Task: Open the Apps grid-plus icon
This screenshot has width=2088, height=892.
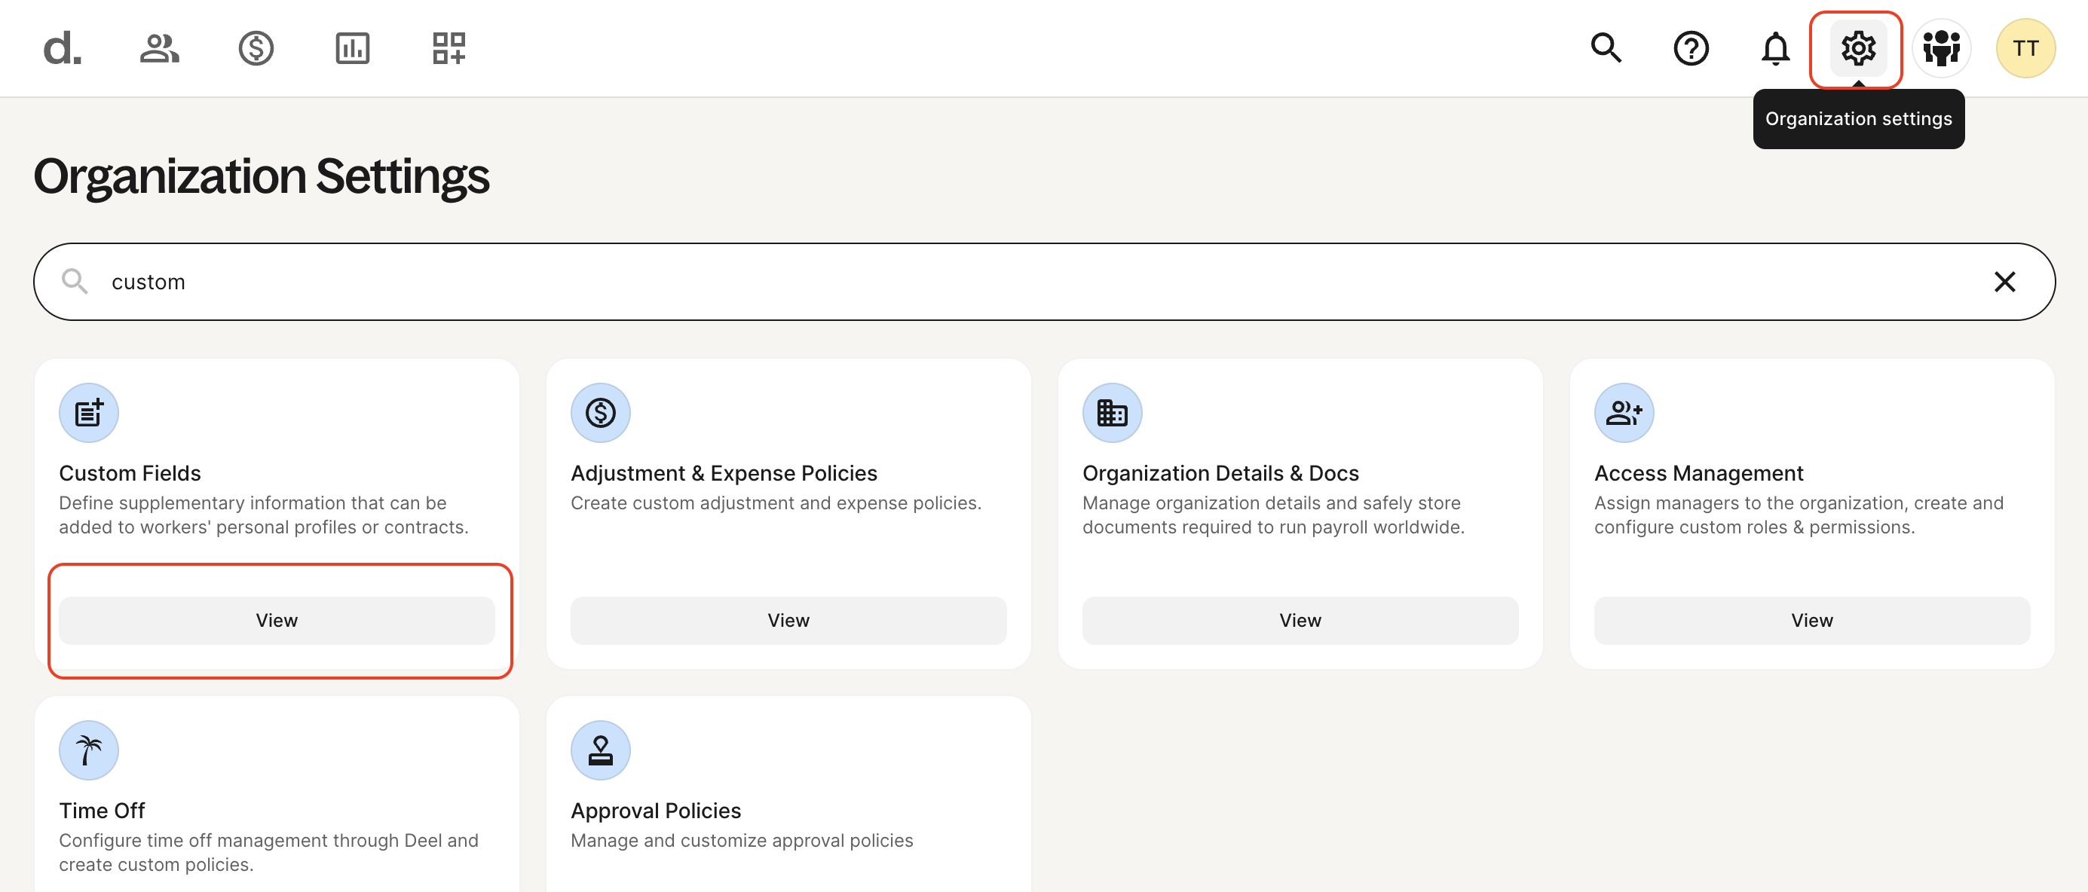Action: pos(449,49)
